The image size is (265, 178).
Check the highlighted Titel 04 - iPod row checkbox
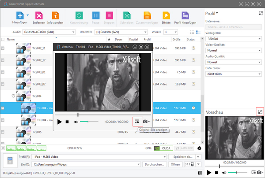point(3,108)
